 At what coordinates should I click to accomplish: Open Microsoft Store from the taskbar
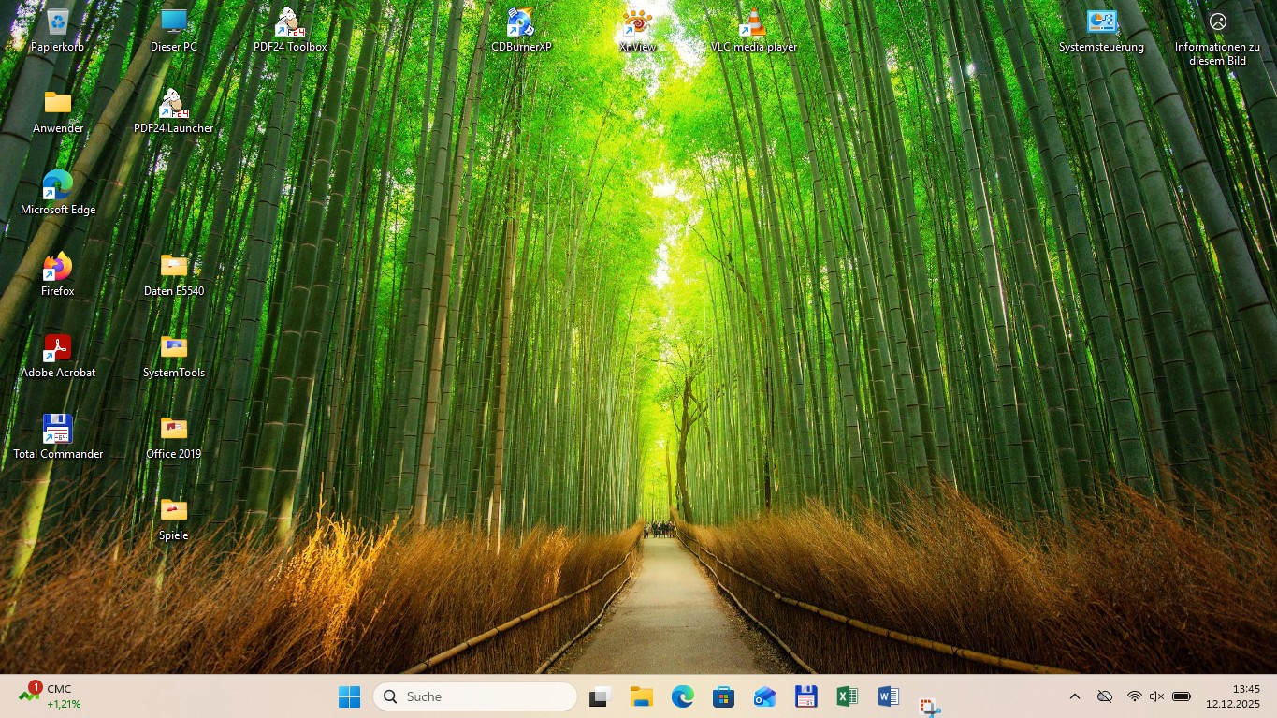723,696
